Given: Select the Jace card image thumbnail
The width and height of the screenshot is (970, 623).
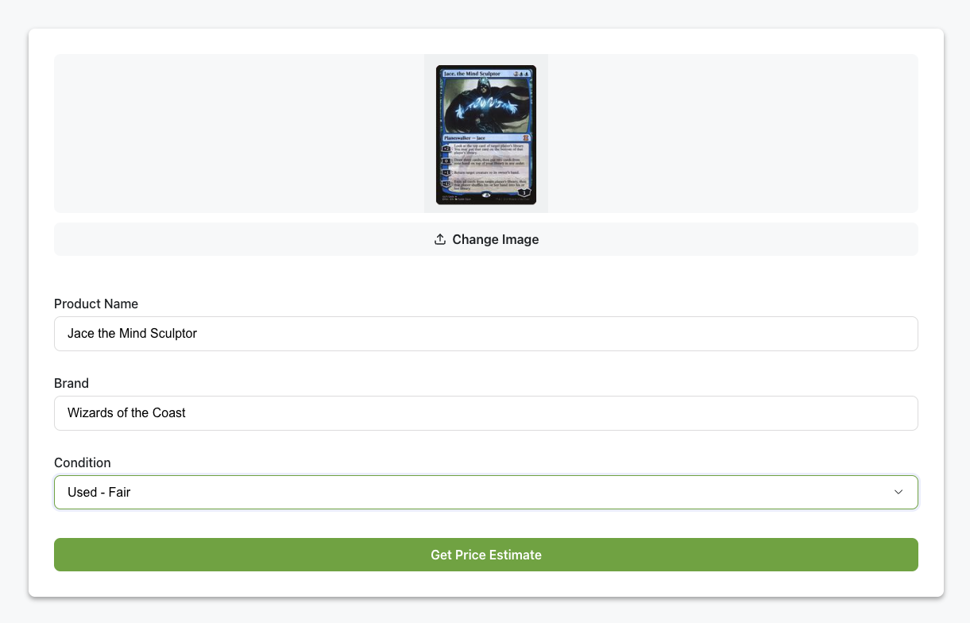Looking at the screenshot, I should click(486, 134).
